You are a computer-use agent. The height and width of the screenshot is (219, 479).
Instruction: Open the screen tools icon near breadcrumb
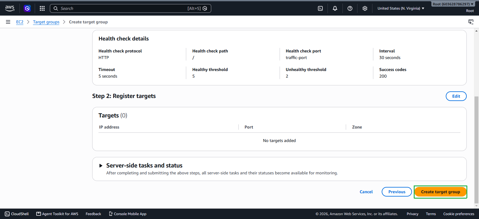(471, 22)
